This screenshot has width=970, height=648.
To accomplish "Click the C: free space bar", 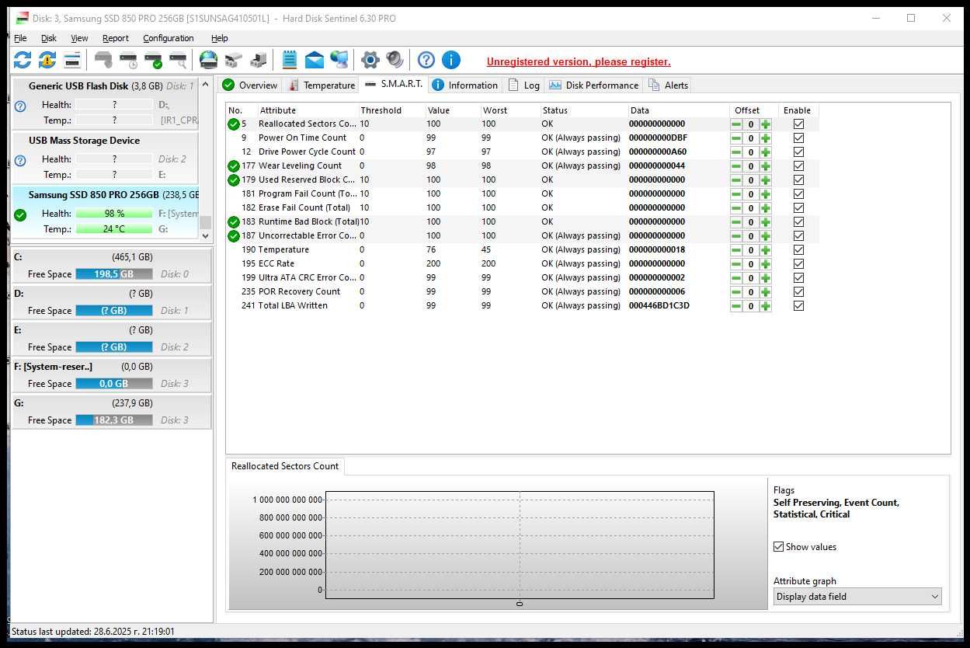I will click(114, 274).
